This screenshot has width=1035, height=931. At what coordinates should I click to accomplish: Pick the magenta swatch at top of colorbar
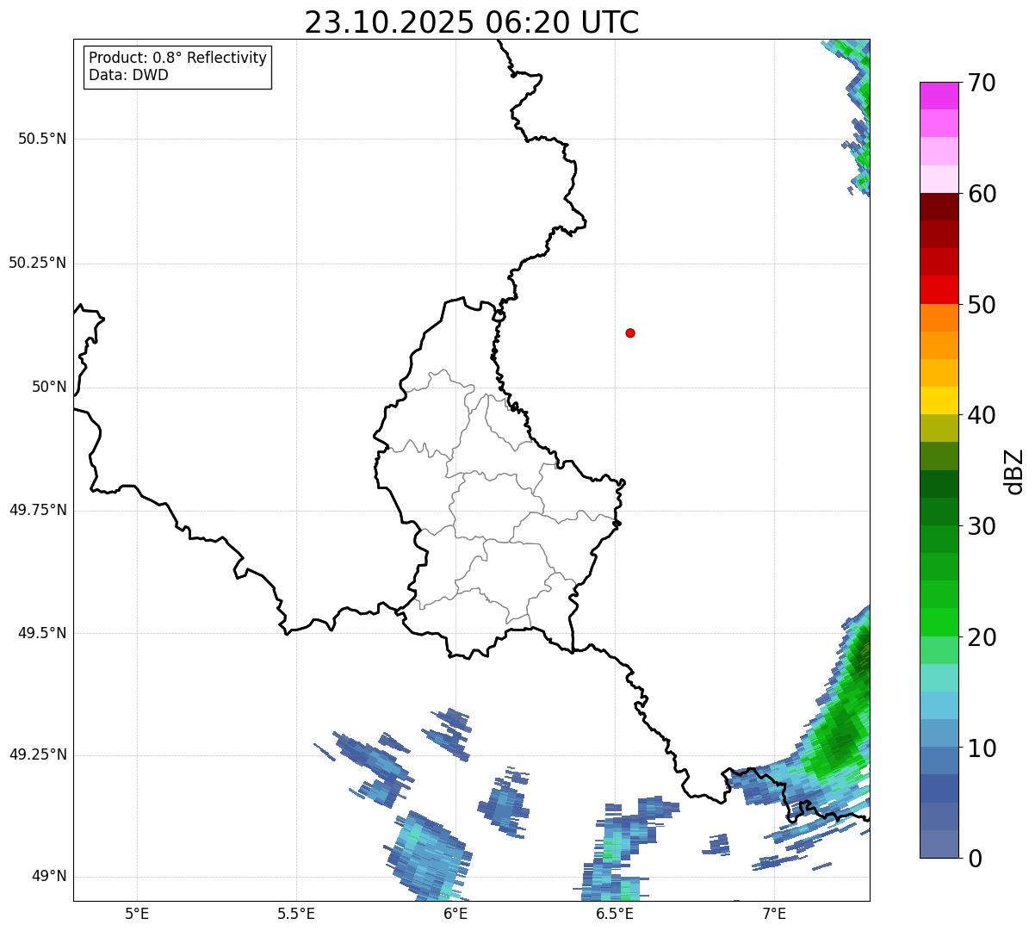[x=939, y=96]
